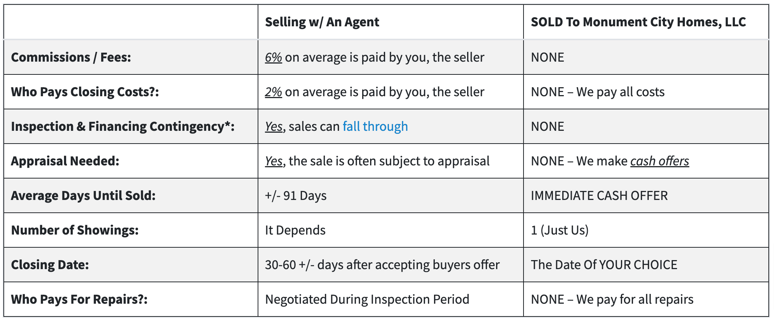Select the 'Average Days Until Sold:' label

[x=83, y=196]
